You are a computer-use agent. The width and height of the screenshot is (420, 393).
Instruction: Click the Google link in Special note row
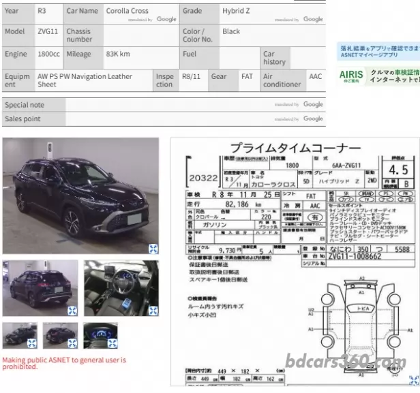pyautogui.click(x=313, y=104)
